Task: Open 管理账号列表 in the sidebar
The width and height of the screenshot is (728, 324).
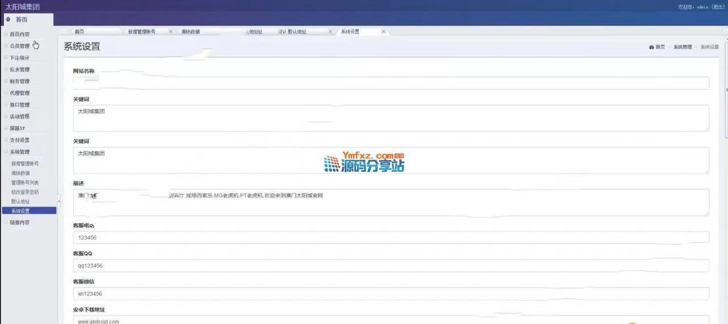Action: 25,183
